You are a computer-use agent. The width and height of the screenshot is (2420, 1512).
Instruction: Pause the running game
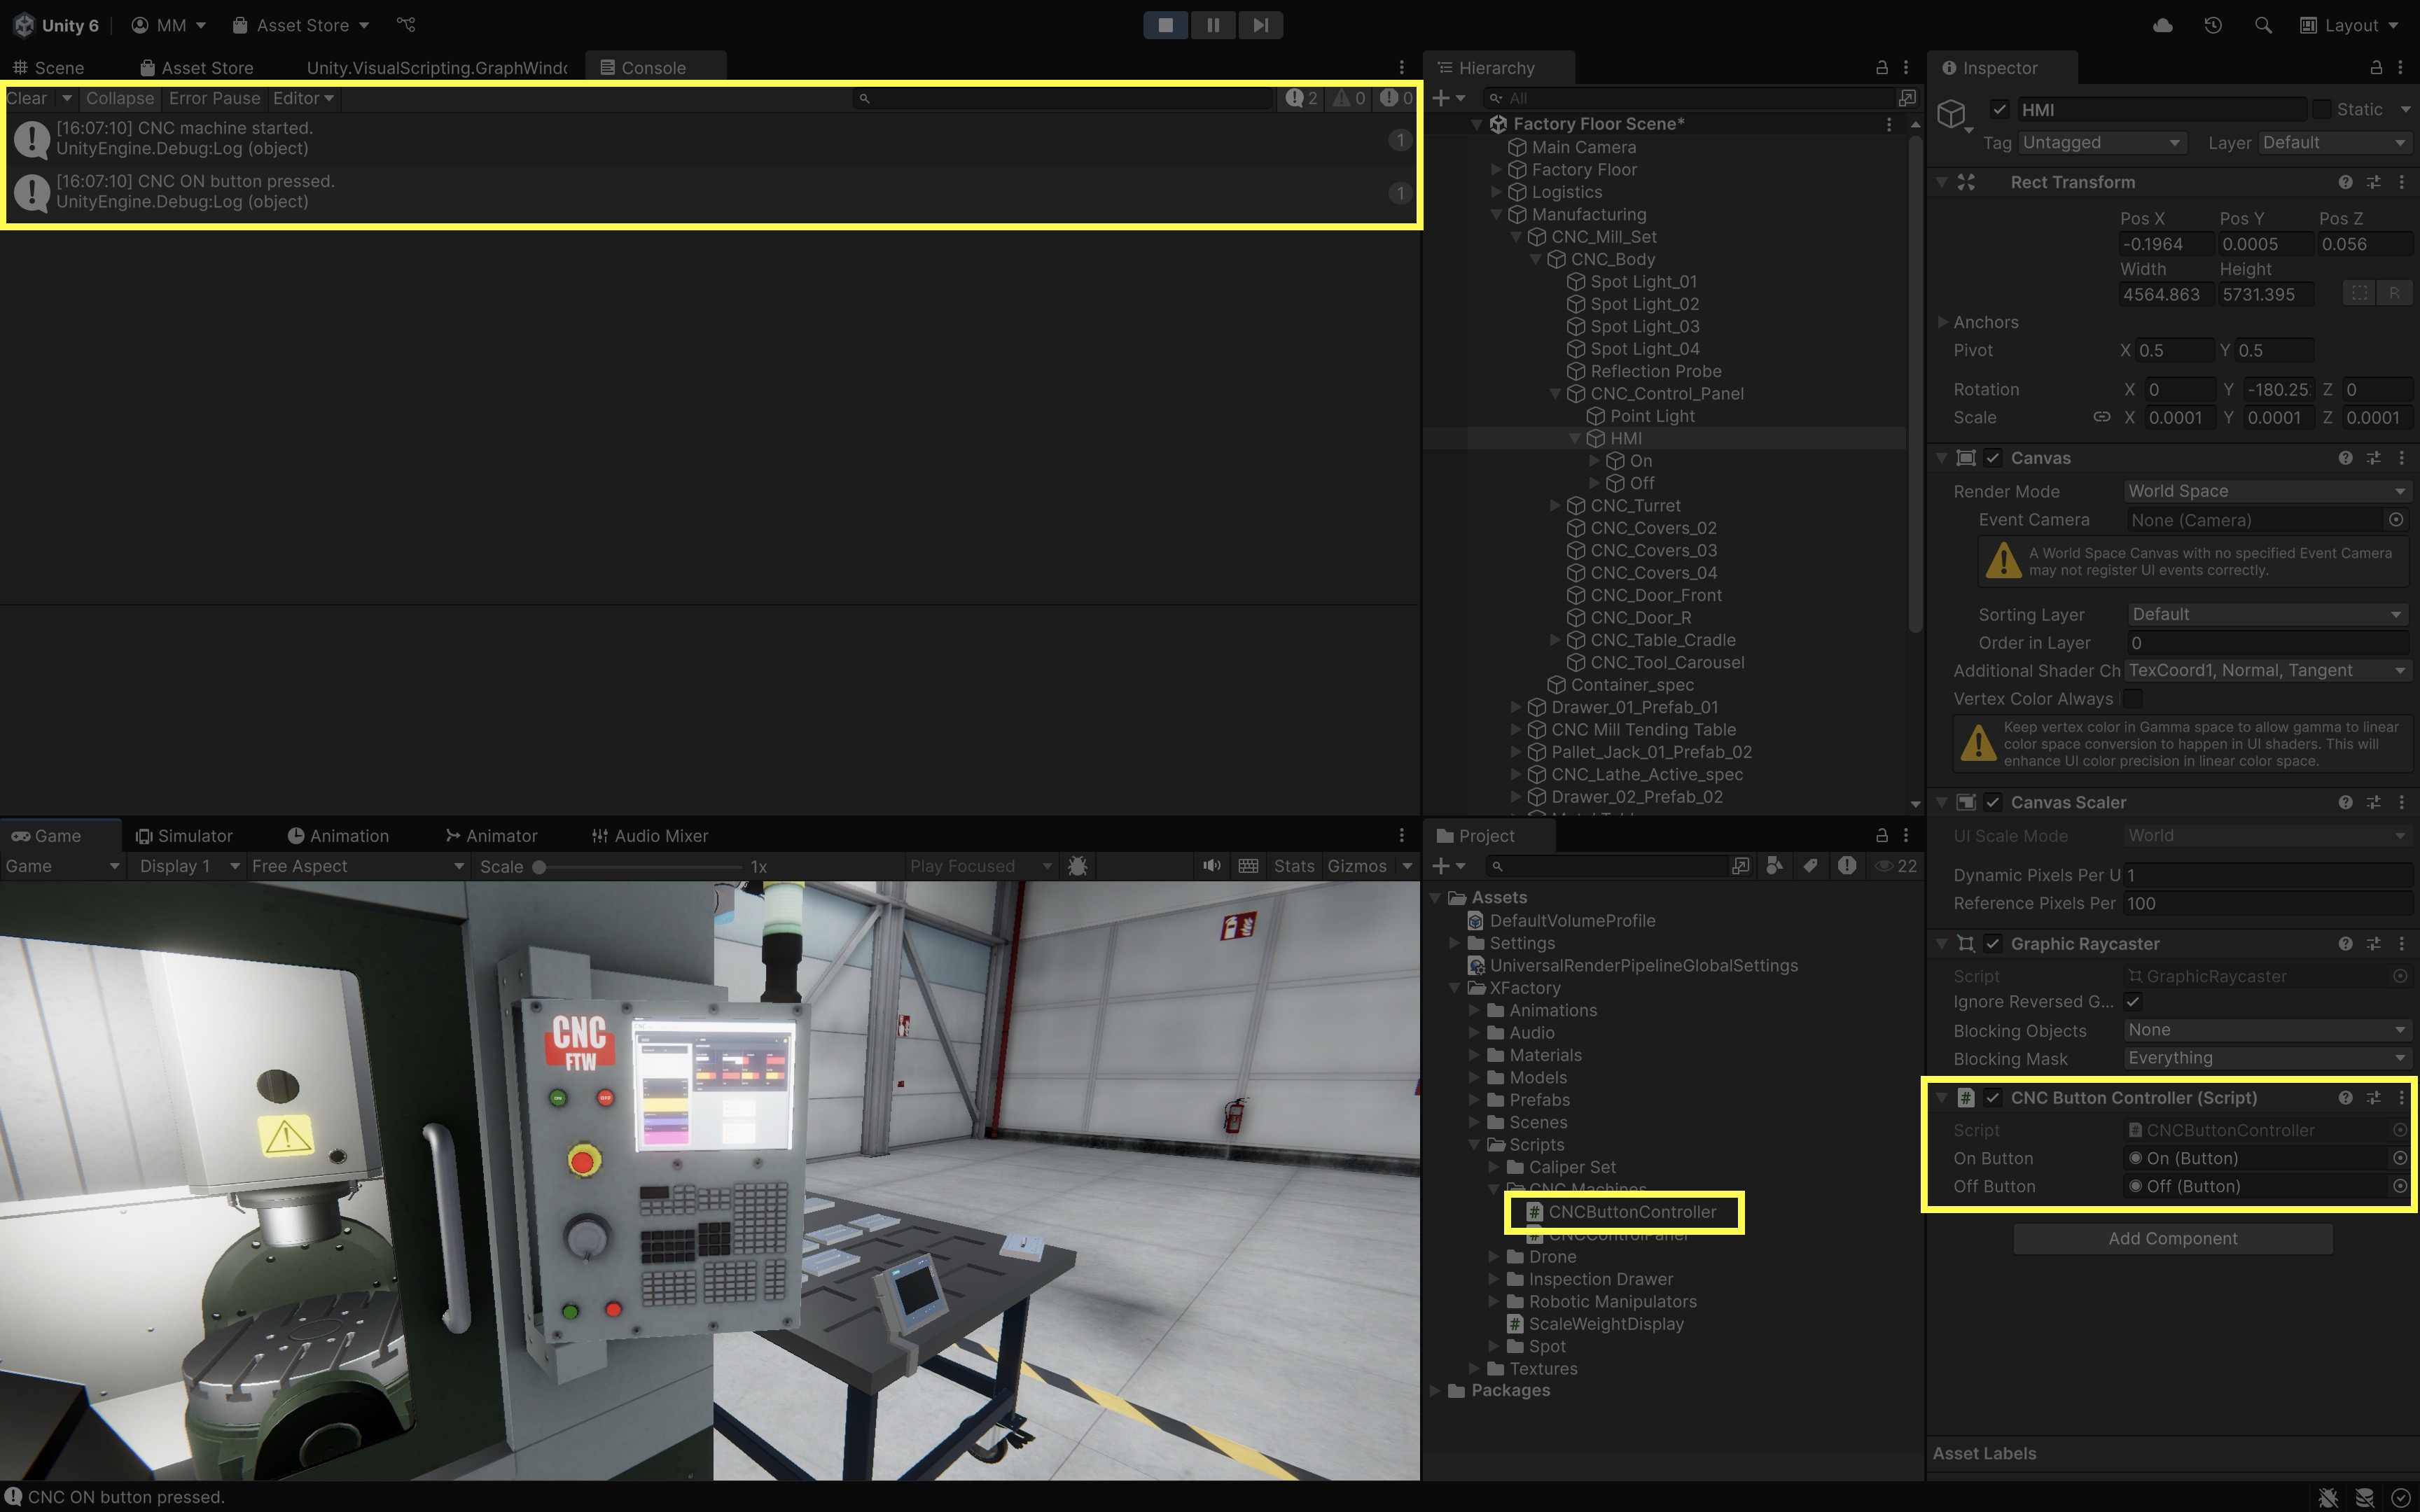[1213, 25]
